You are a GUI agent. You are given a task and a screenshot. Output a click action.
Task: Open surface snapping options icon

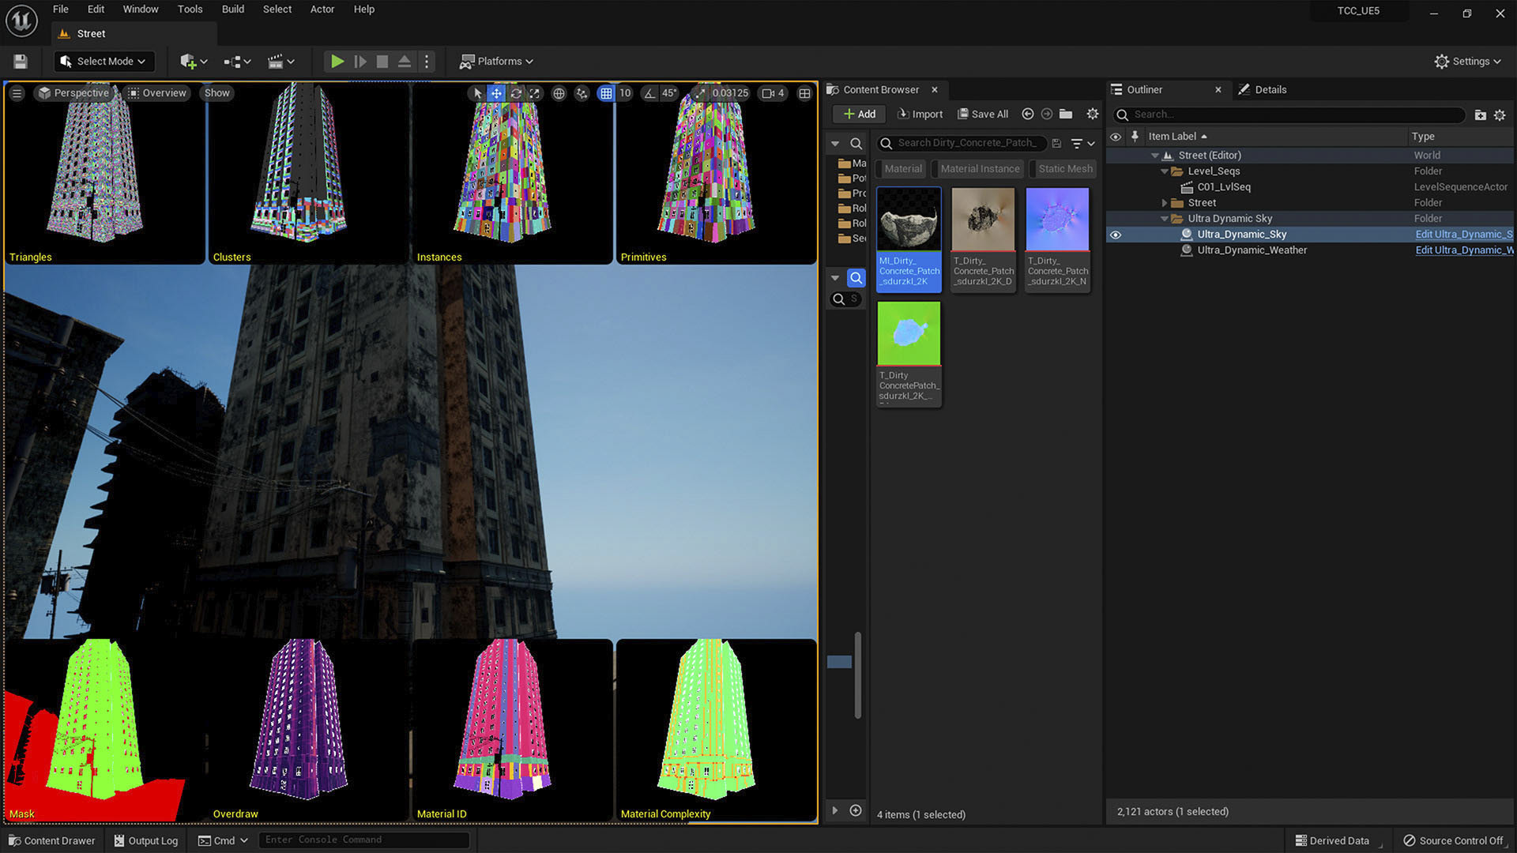582,93
